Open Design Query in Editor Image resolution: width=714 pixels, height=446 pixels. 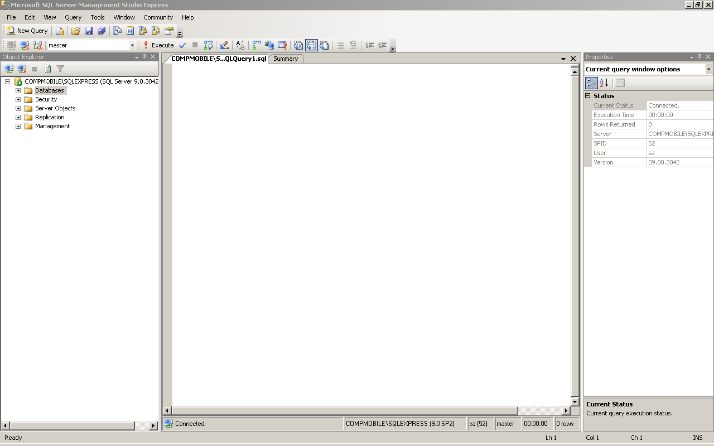(224, 45)
